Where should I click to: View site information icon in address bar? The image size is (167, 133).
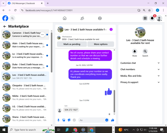pos(22,10)
